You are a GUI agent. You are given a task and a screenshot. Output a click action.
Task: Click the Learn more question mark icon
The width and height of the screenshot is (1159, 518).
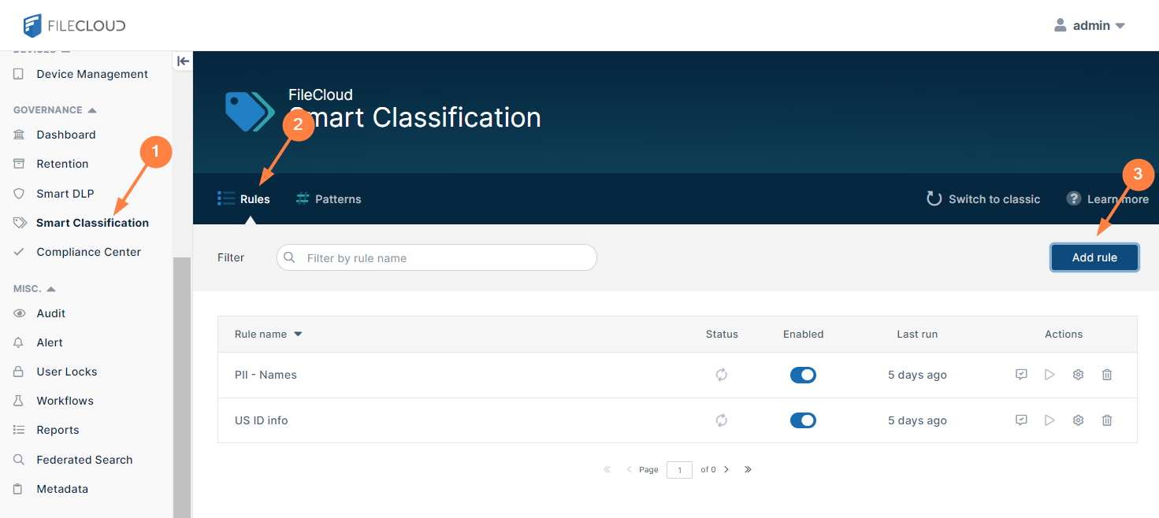point(1073,199)
